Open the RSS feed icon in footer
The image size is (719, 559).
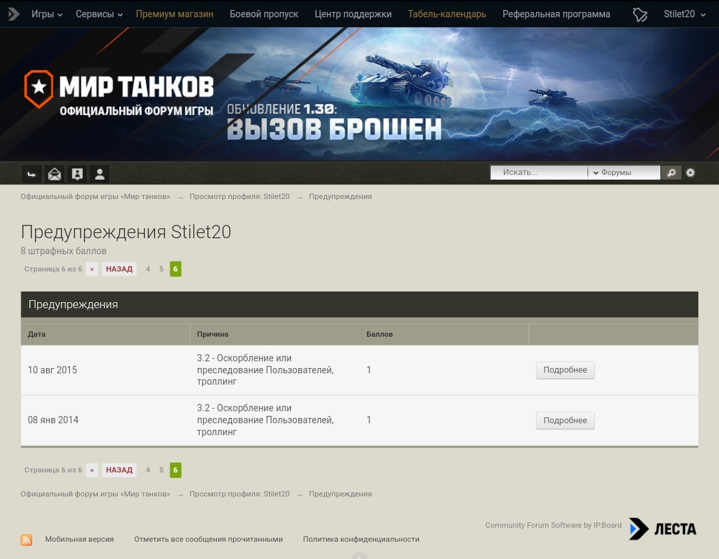26,540
